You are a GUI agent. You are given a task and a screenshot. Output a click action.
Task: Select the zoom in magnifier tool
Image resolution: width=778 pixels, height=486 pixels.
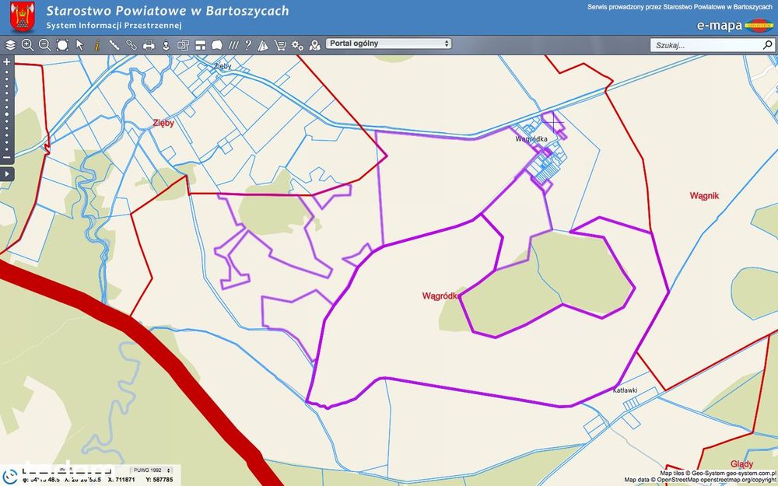[28, 45]
